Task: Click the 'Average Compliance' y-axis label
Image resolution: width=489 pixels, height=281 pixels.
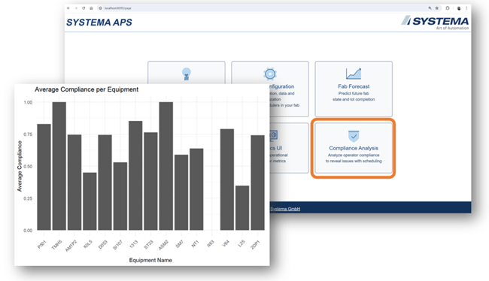Action: (x=20, y=166)
